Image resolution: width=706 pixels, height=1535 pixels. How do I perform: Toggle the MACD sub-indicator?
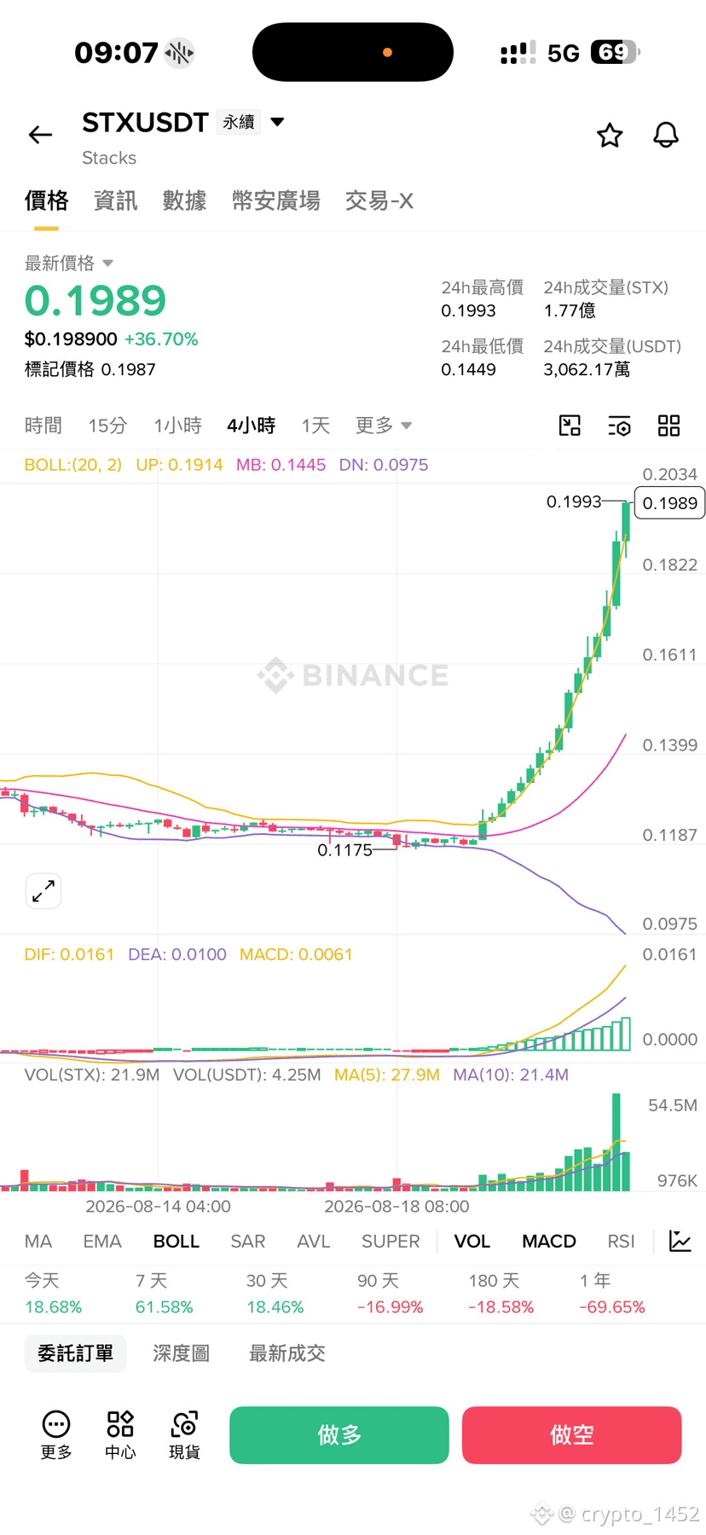[x=549, y=1241]
